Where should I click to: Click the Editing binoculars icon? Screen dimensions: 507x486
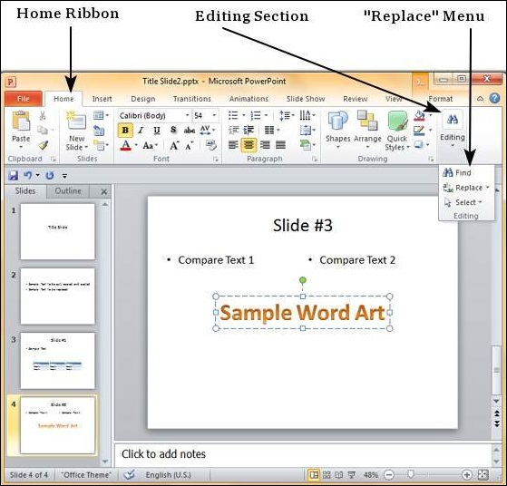coord(453,121)
